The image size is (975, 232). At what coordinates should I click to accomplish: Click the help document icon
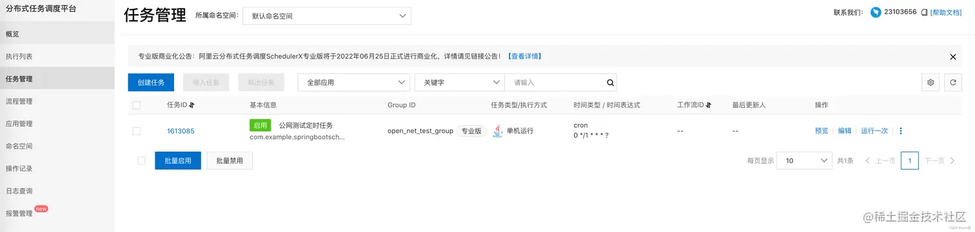pyautogui.click(x=924, y=12)
